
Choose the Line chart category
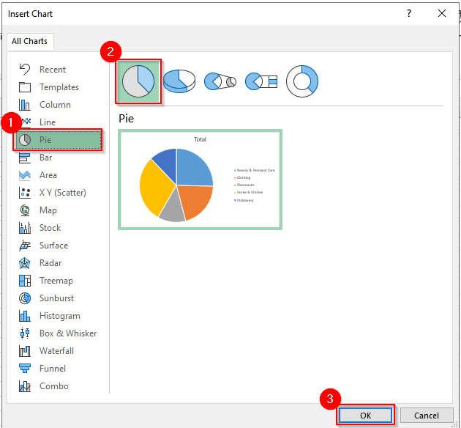click(x=48, y=122)
